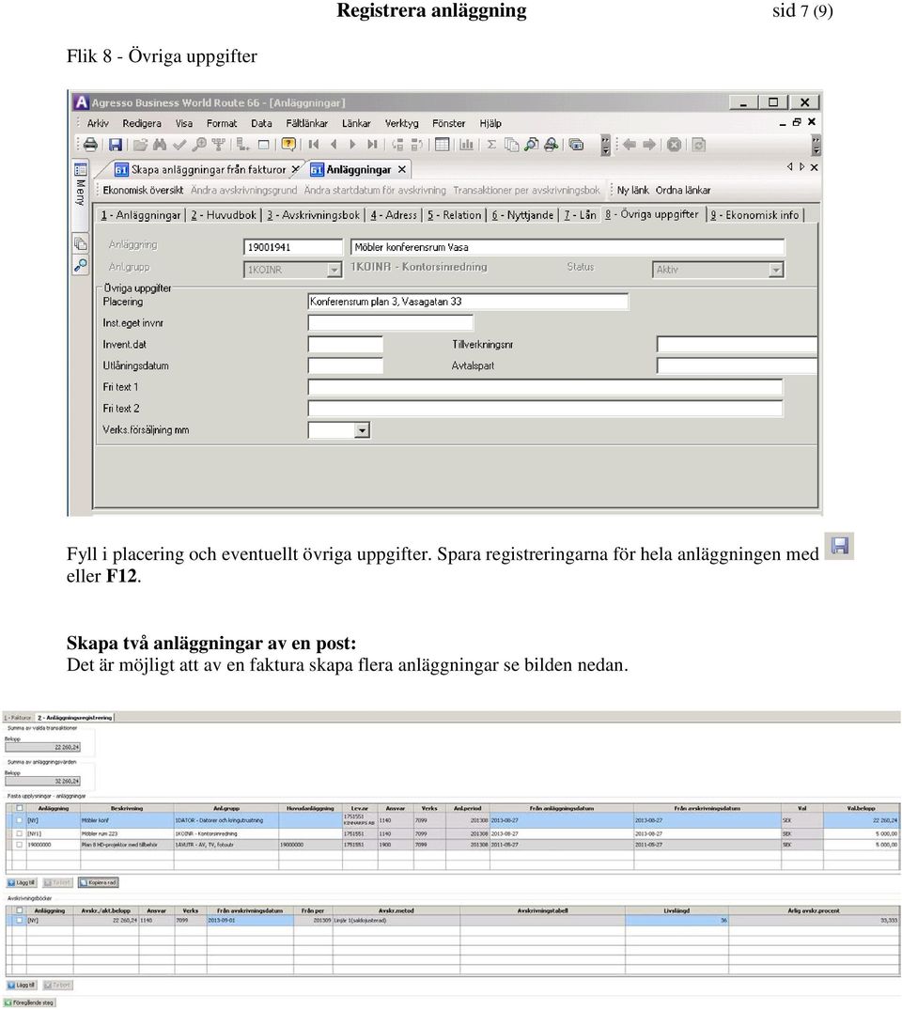This screenshot has height=1010, width=902.
Task: Close the Anläggningar document tab
Action: 402,169
